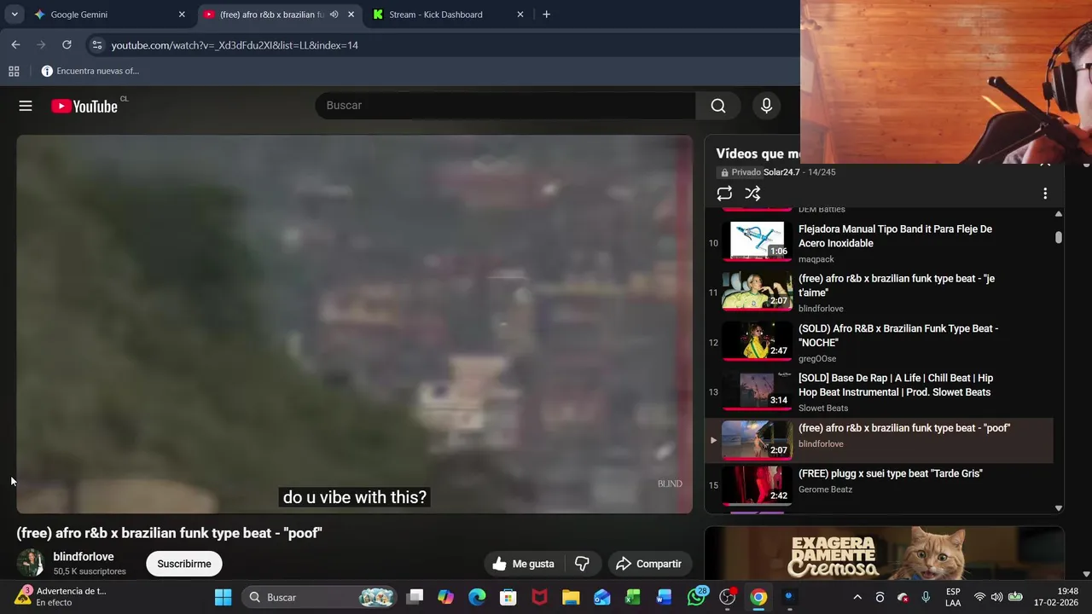
Task: Click the Chrome taskbar icon
Action: (758, 597)
